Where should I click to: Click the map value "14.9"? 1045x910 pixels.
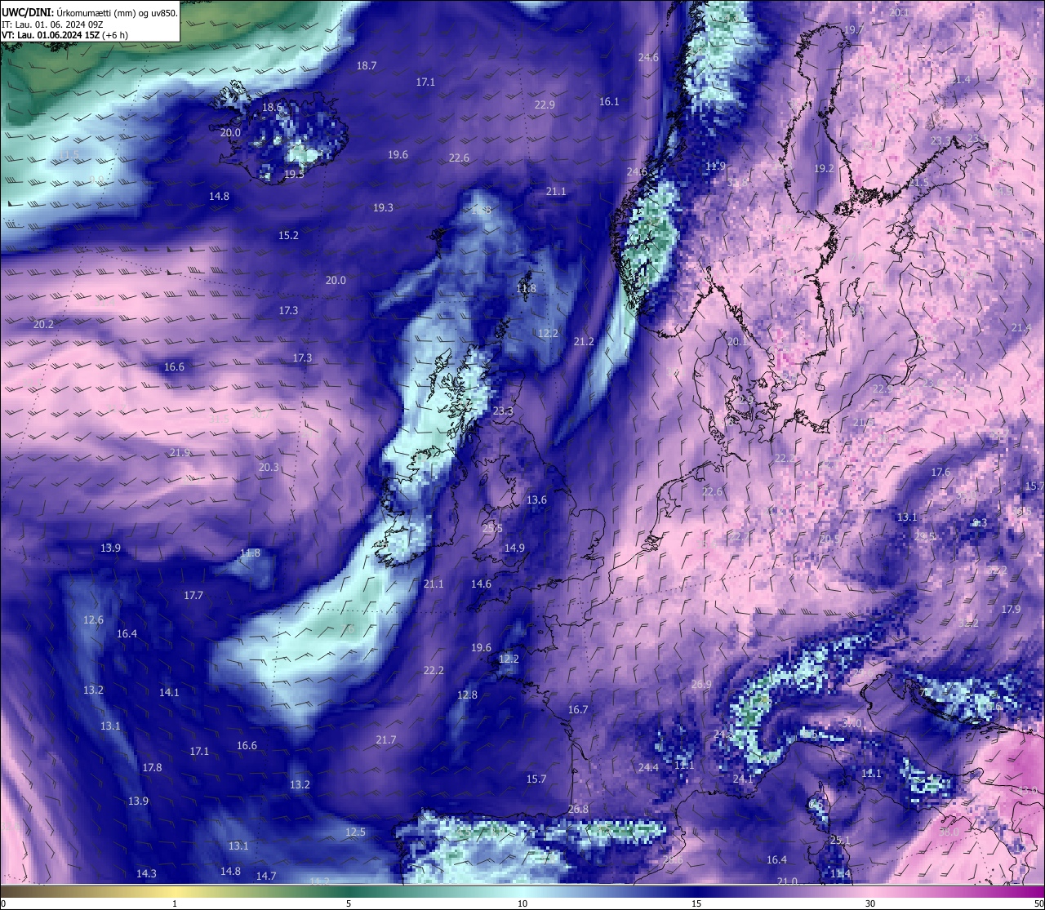click(x=514, y=548)
